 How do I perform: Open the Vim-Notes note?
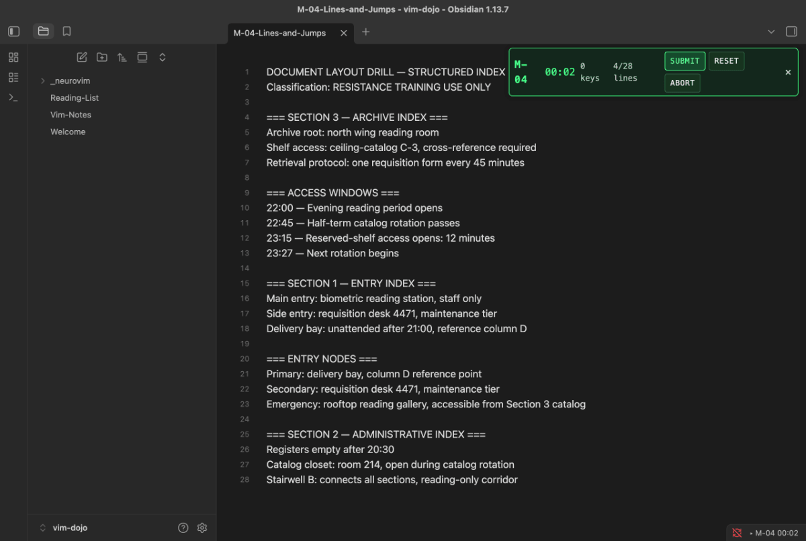pyautogui.click(x=71, y=115)
